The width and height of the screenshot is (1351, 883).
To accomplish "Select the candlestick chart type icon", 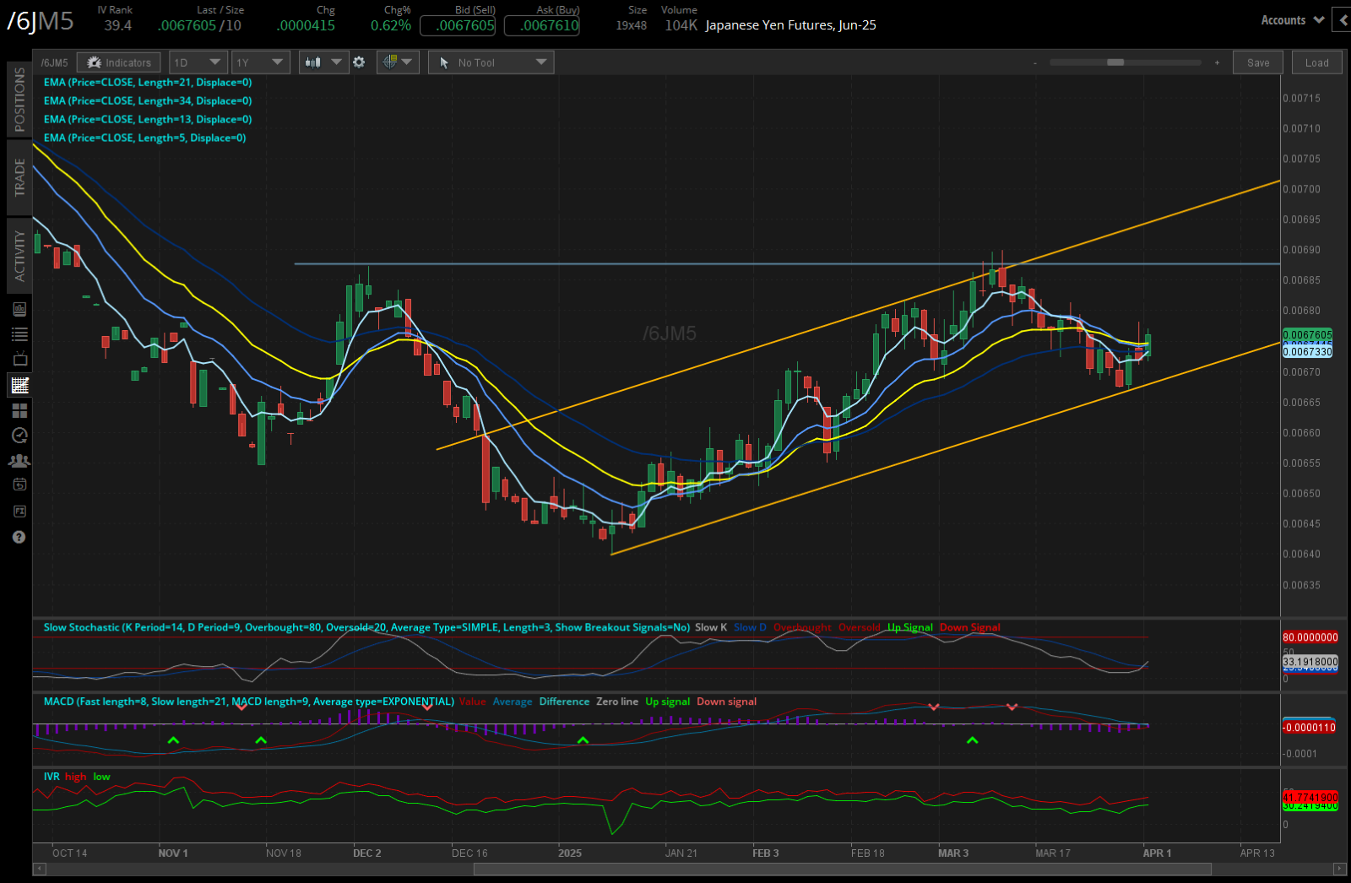I will pos(313,62).
